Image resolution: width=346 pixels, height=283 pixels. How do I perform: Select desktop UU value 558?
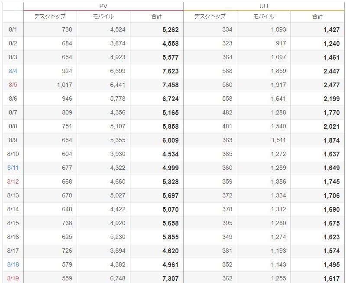tap(227, 99)
